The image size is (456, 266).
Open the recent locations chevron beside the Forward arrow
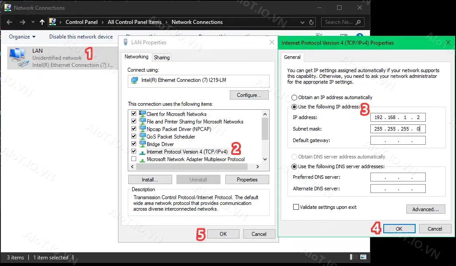(x=33, y=22)
